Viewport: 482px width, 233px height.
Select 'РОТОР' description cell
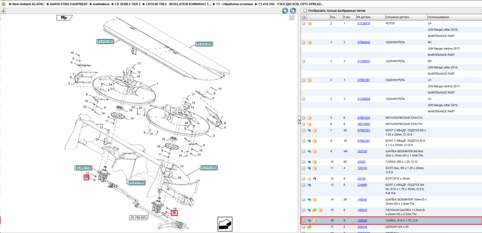[x=390, y=24]
